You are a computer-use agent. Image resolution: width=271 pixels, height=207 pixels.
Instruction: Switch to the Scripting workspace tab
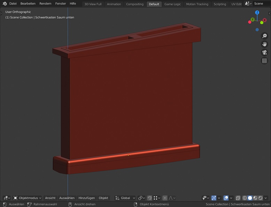(219, 4)
